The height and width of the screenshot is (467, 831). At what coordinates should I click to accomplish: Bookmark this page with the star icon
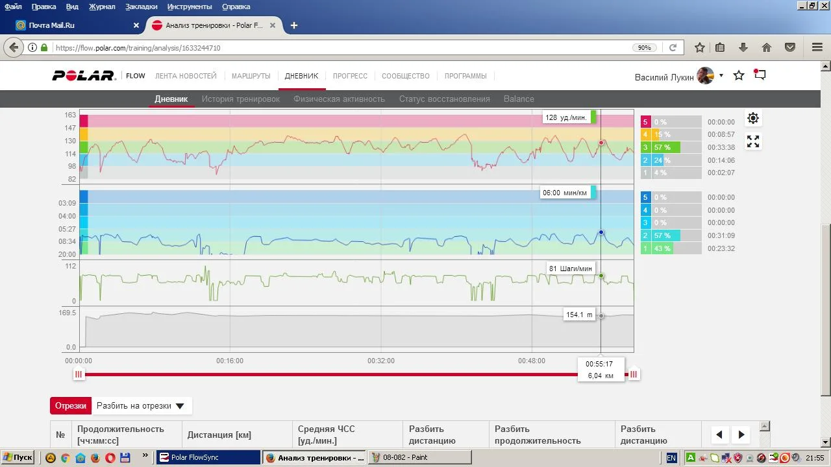pos(700,47)
